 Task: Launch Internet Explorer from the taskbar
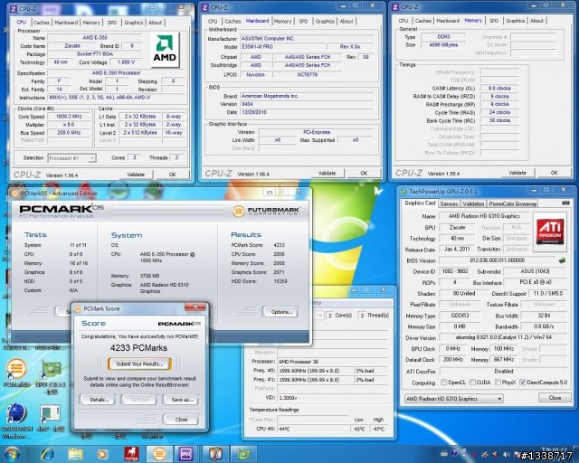pyautogui.click(x=47, y=454)
